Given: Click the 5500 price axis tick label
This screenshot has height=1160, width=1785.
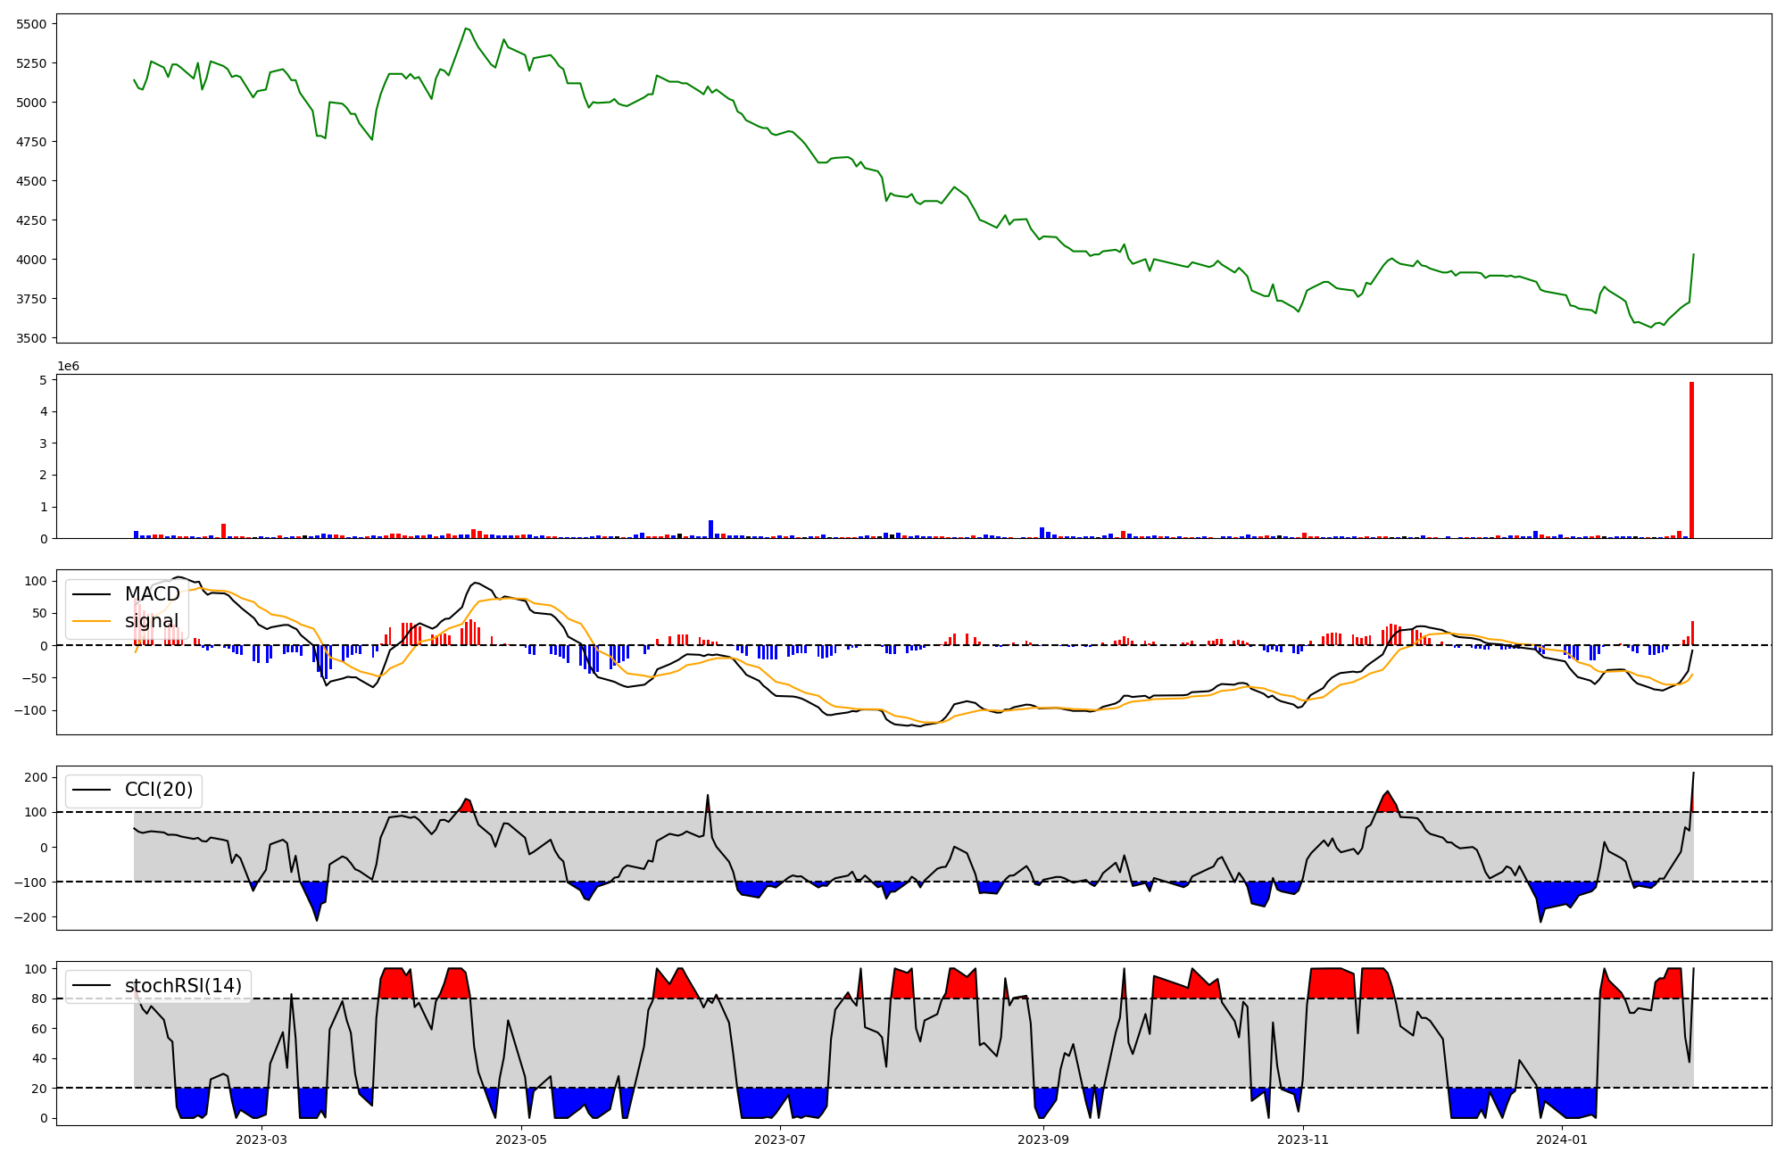Looking at the screenshot, I should pos(31,24).
